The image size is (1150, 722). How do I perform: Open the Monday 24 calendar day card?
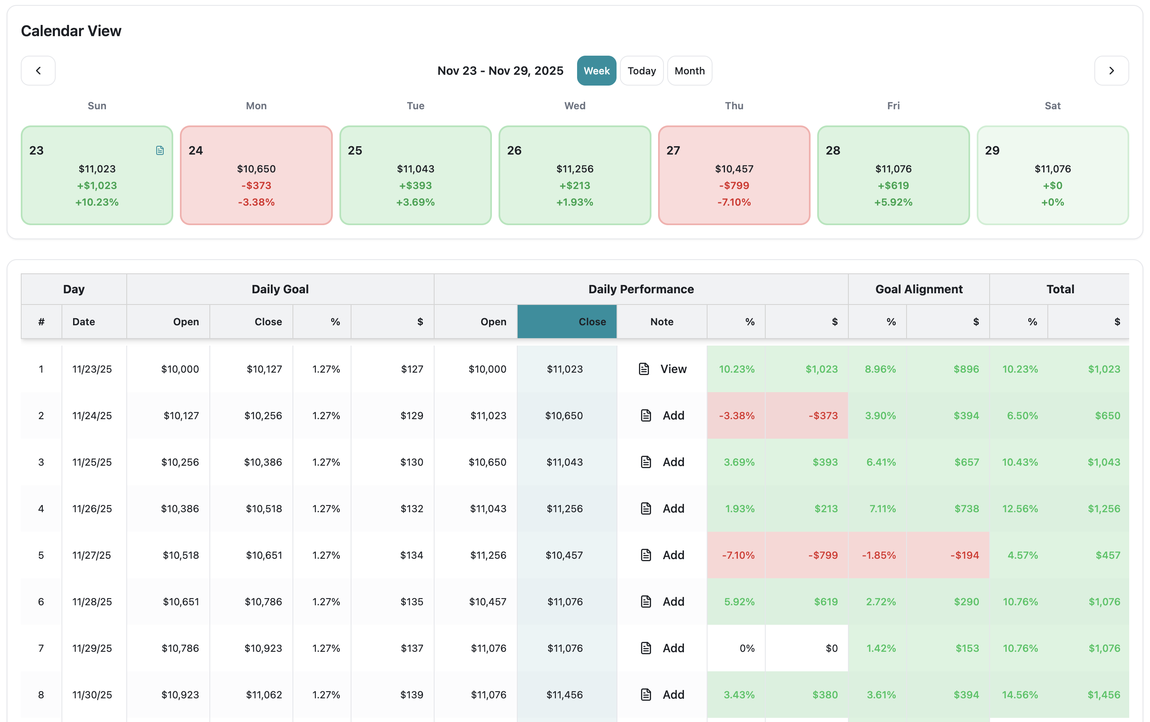256,175
